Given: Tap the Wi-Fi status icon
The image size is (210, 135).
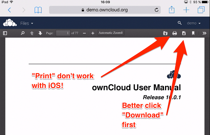Looking at the screenshot, I should [x=12, y=2].
